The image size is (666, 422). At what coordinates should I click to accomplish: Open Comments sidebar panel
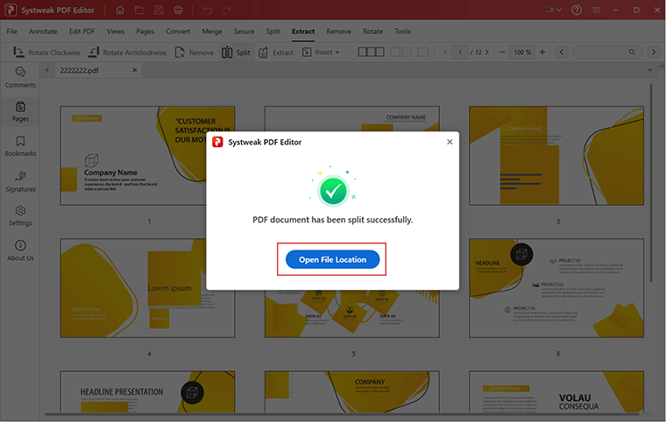[x=20, y=77]
